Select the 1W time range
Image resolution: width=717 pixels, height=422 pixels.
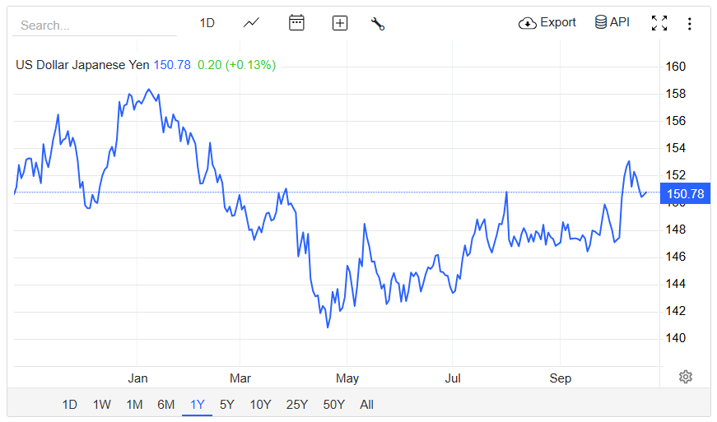(x=101, y=404)
